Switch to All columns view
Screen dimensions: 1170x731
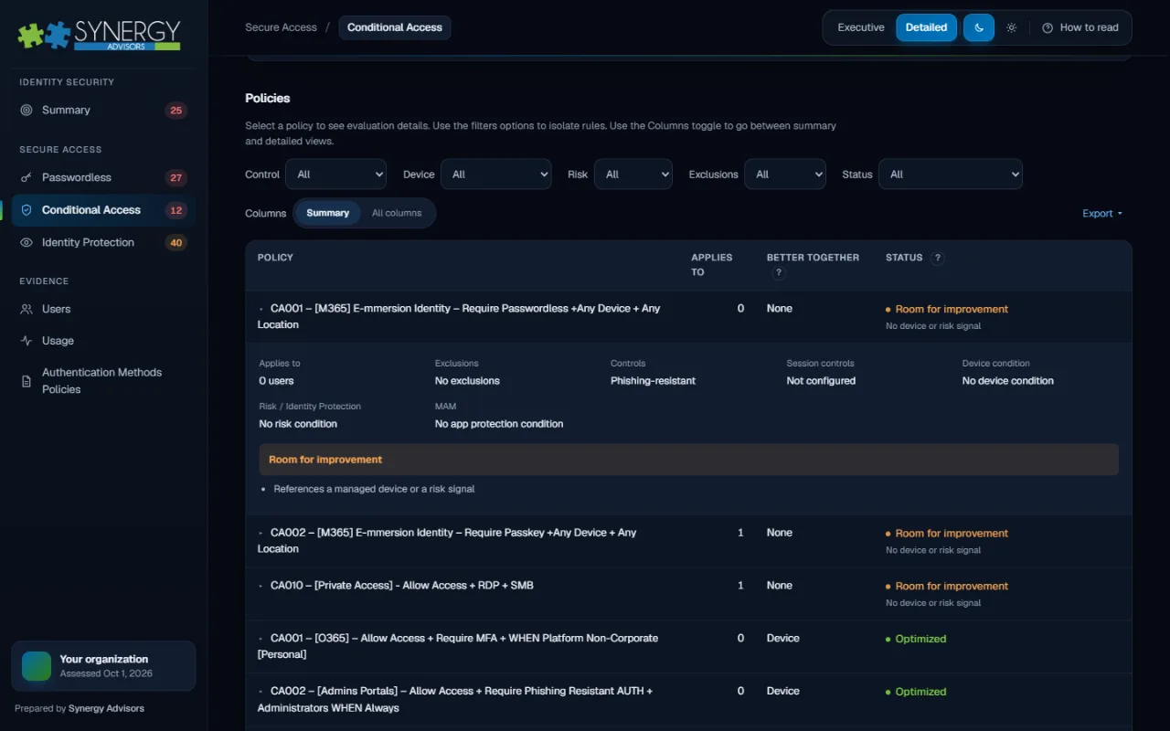click(x=397, y=213)
